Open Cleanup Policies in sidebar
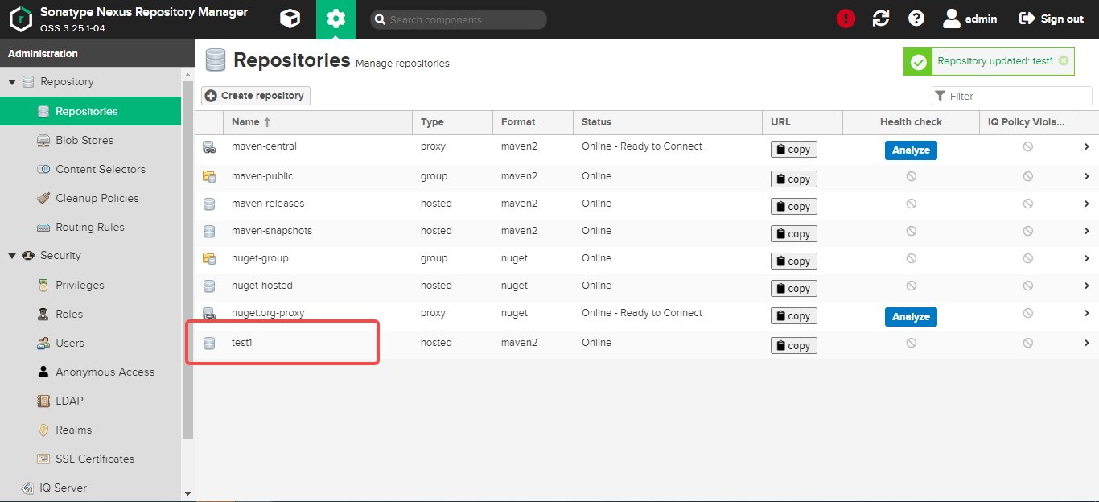This screenshot has height=502, width=1099. click(x=90, y=198)
